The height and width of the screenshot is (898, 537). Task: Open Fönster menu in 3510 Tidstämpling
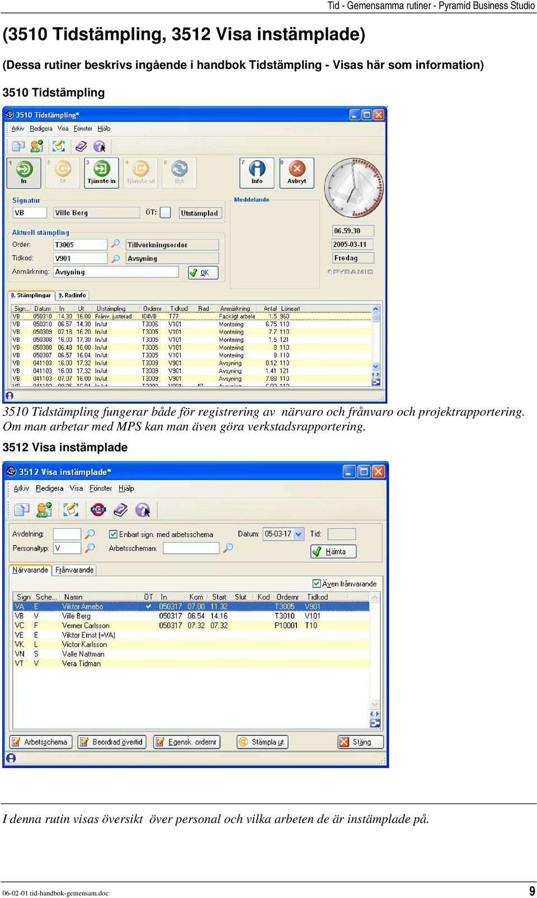click(x=83, y=129)
